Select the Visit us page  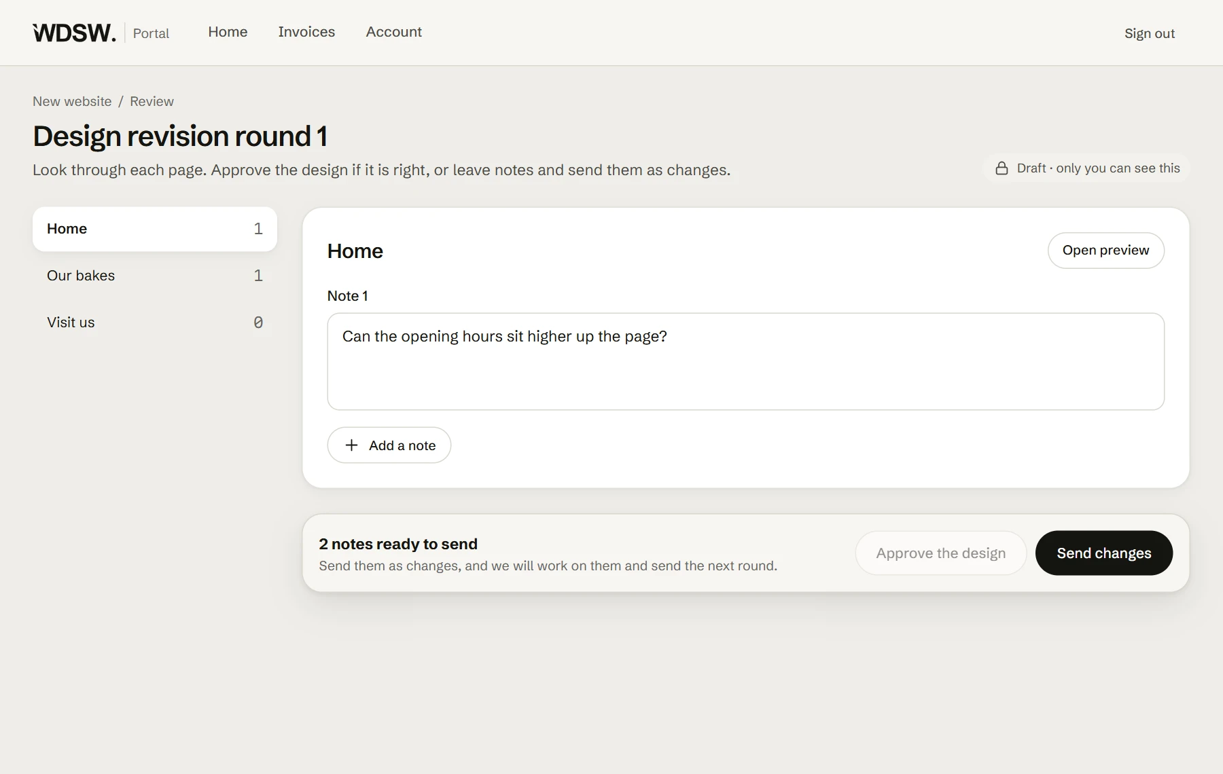coord(155,322)
